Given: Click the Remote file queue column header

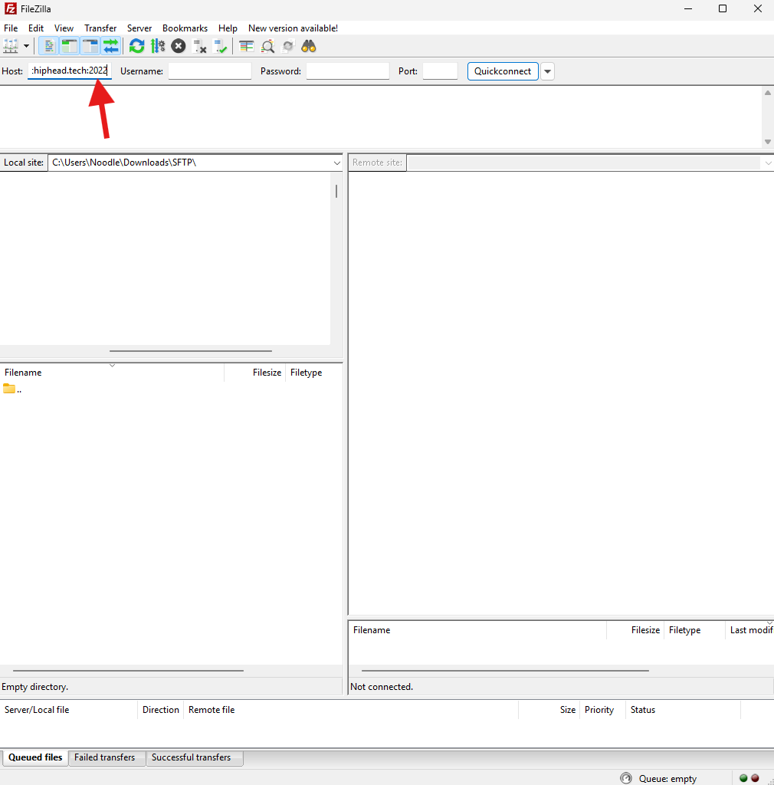Looking at the screenshot, I should (351, 710).
